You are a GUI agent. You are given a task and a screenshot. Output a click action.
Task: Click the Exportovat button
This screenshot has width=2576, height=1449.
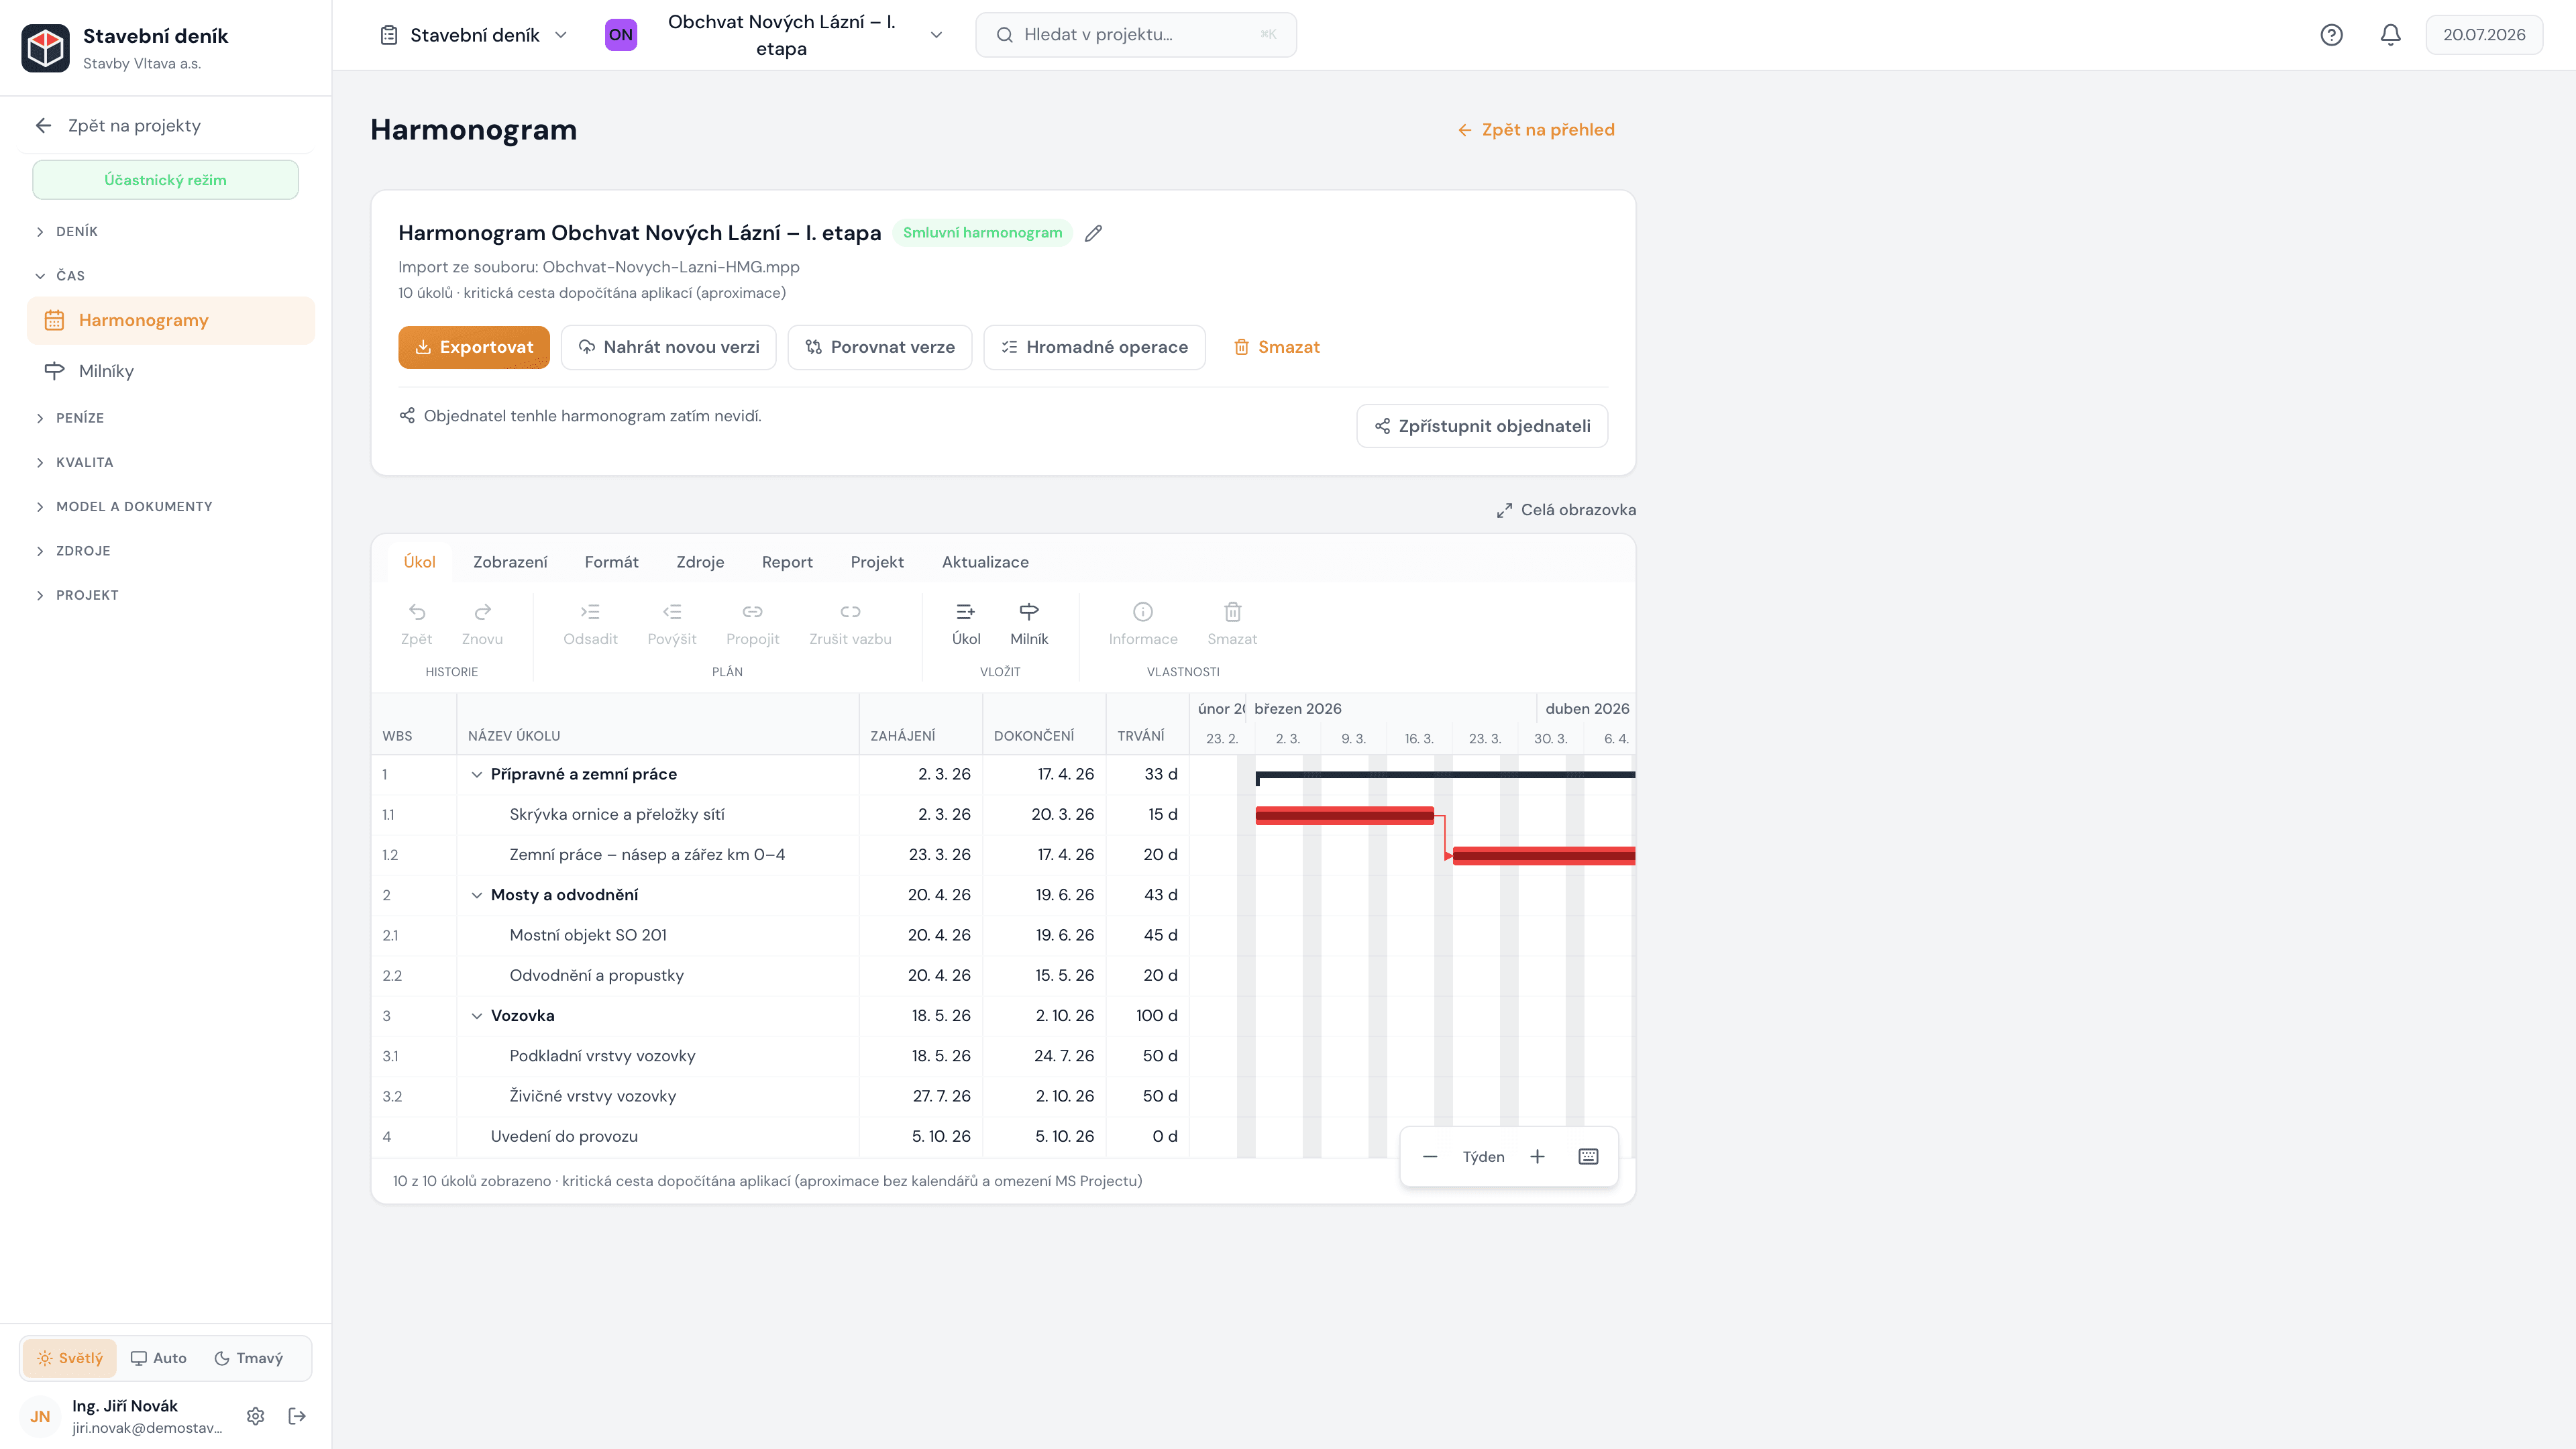point(474,347)
